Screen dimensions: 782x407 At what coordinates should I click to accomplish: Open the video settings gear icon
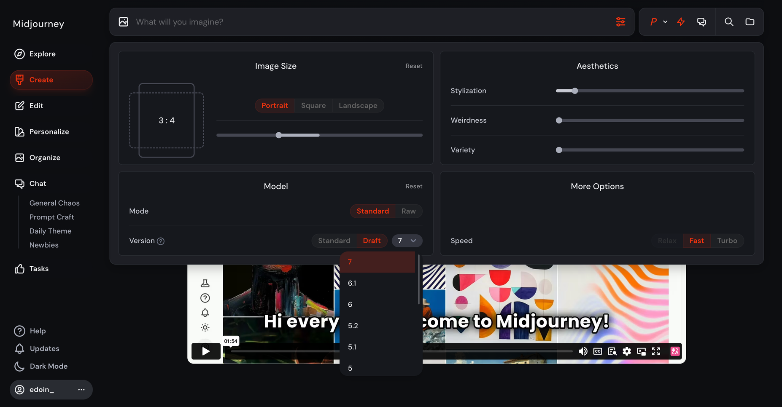(627, 351)
